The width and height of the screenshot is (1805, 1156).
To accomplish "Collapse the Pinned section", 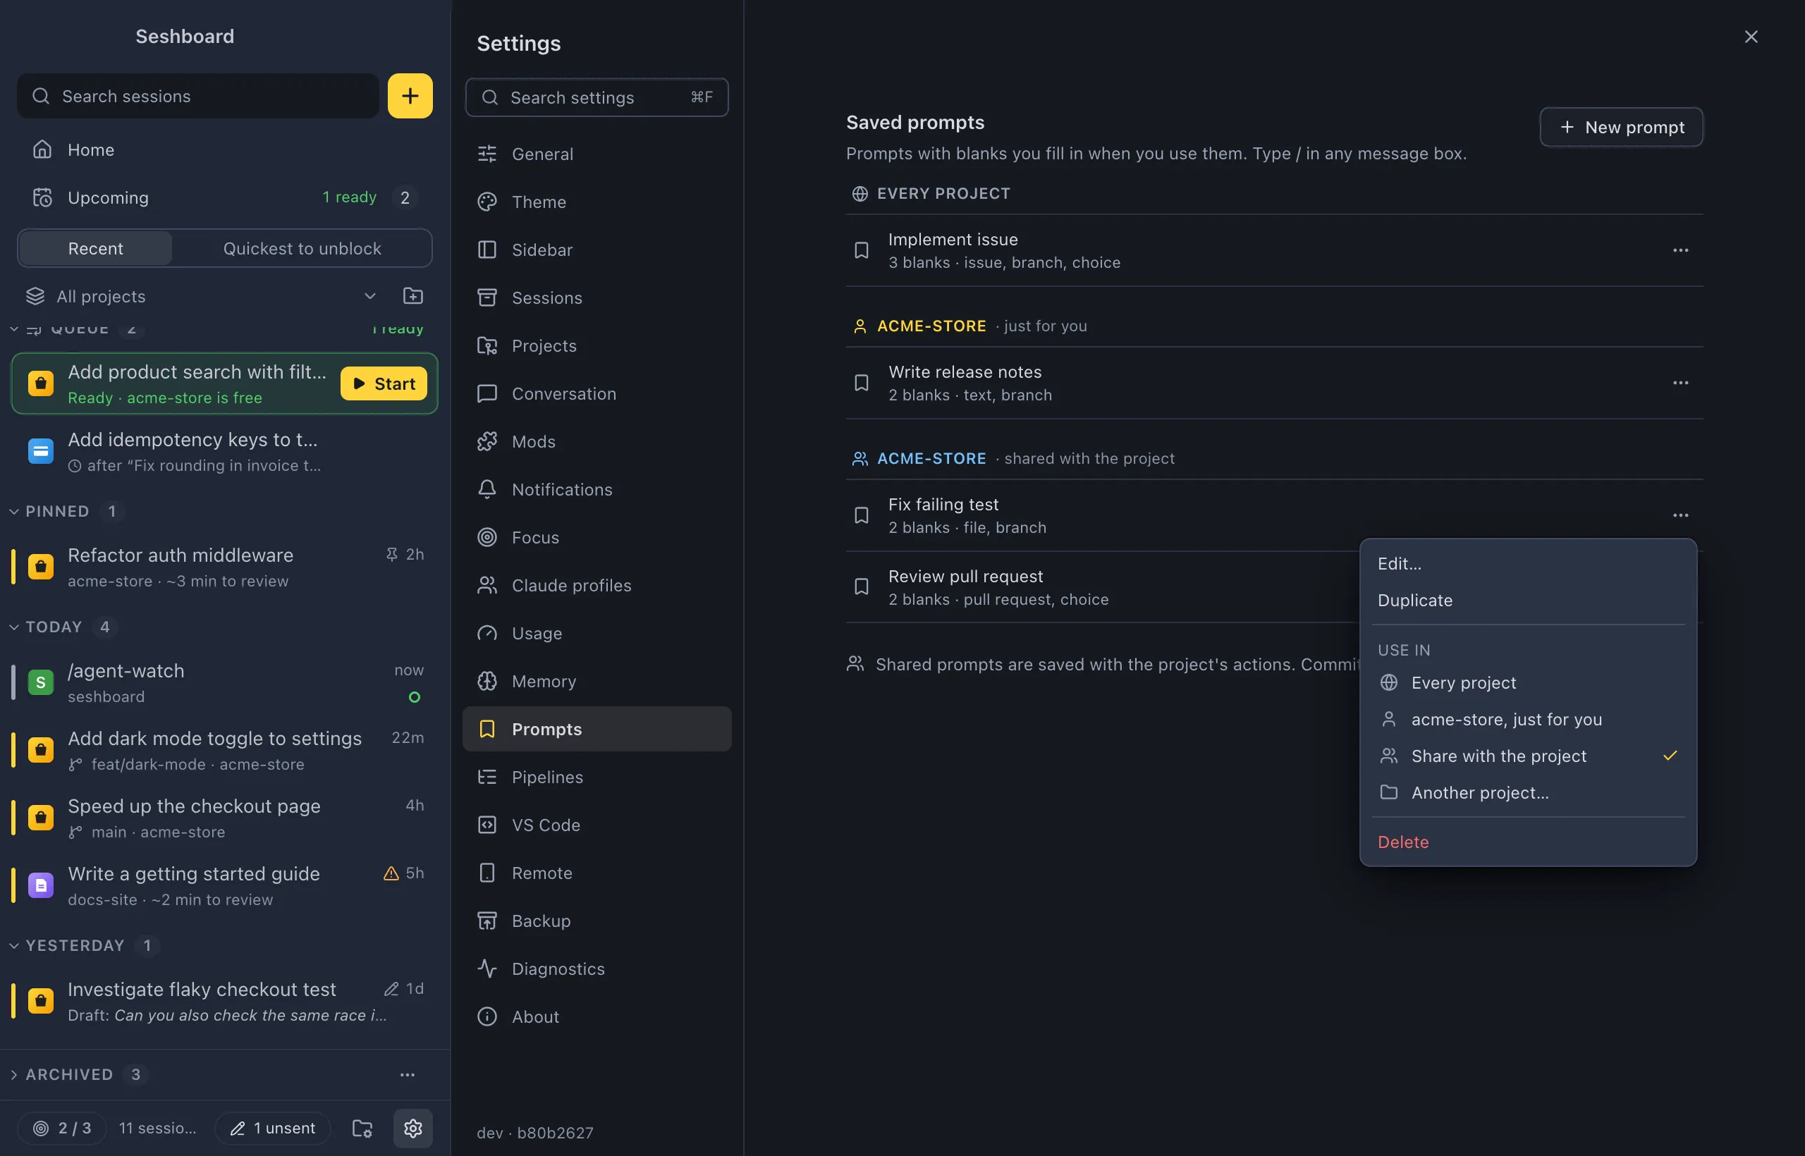I will [13, 511].
